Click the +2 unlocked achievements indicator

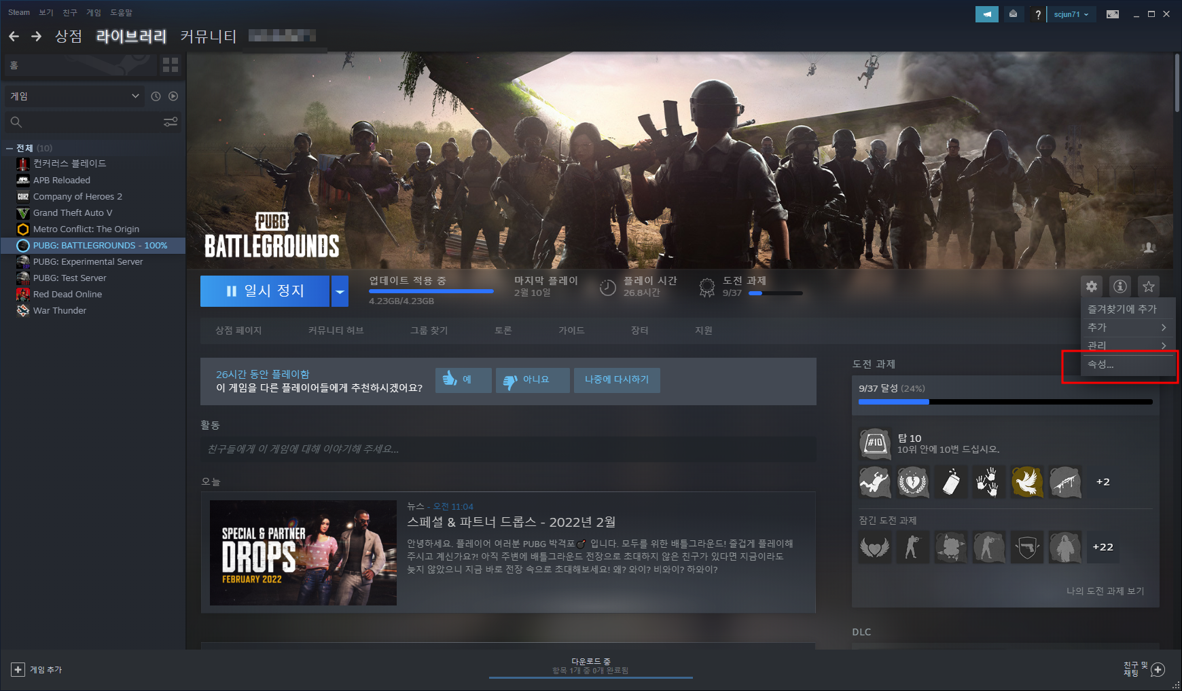tap(1103, 482)
